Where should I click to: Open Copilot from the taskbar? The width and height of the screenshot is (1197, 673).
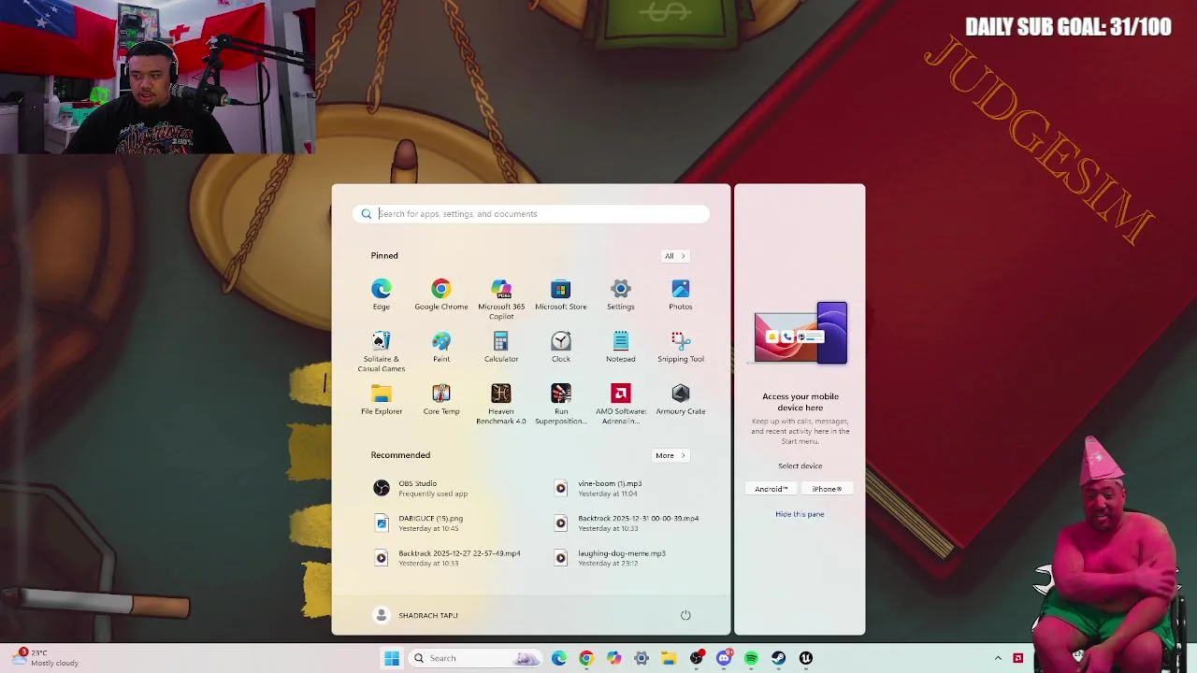pyautogui.click(x=613, y=658)
